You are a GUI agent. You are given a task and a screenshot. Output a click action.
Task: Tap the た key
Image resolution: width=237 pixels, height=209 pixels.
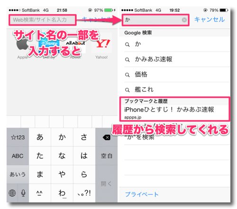(x=40, y=156)
